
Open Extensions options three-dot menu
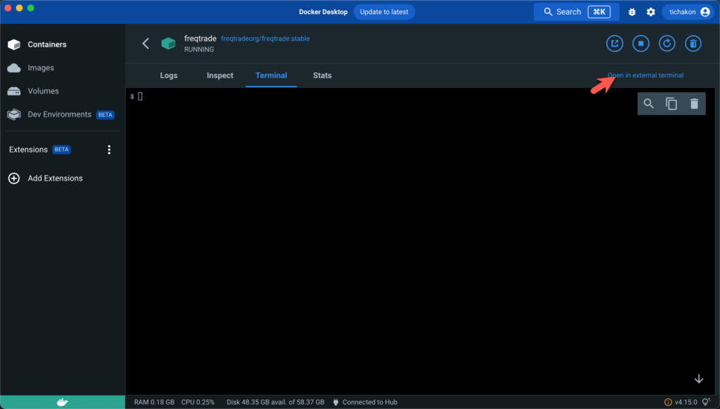109,150
